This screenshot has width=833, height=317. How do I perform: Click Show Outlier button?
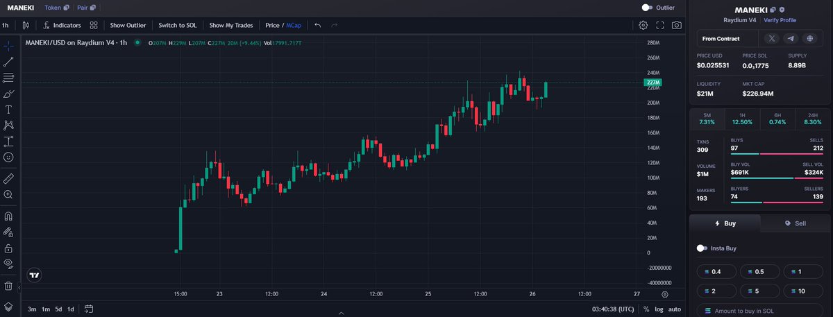pyautogui.click(x=128, y=25)
